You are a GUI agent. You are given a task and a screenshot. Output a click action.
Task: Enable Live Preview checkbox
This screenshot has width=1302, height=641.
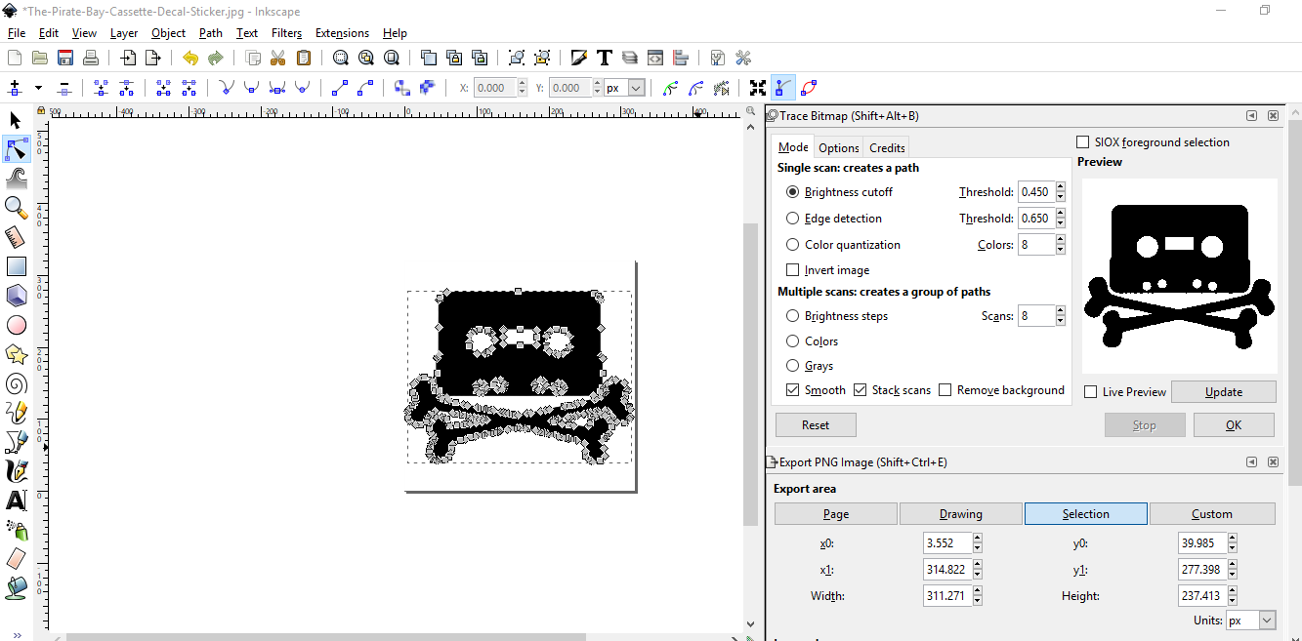pos(1091,392)
